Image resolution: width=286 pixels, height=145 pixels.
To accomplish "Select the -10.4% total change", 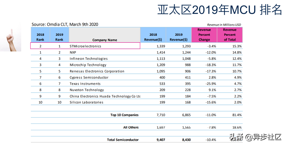I will pyautogui.click(x=211, y=140).
